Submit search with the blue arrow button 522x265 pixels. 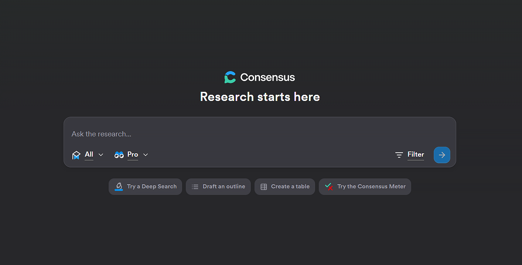coord(442,155)
